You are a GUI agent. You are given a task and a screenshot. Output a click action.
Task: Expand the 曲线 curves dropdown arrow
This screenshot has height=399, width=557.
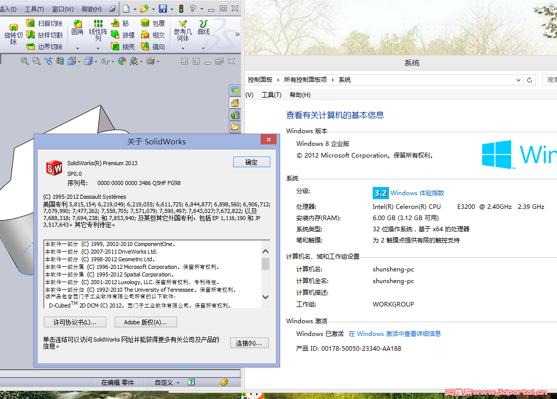click(204, 48)
